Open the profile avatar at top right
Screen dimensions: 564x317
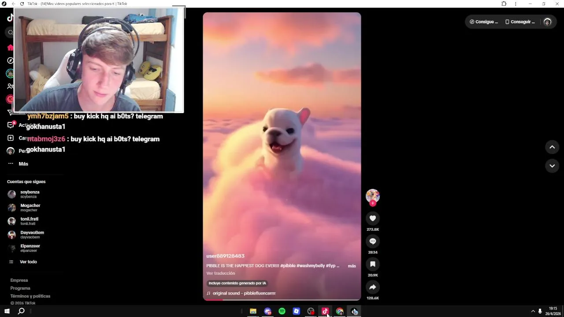pyautogui.click(x=548, y=22)
